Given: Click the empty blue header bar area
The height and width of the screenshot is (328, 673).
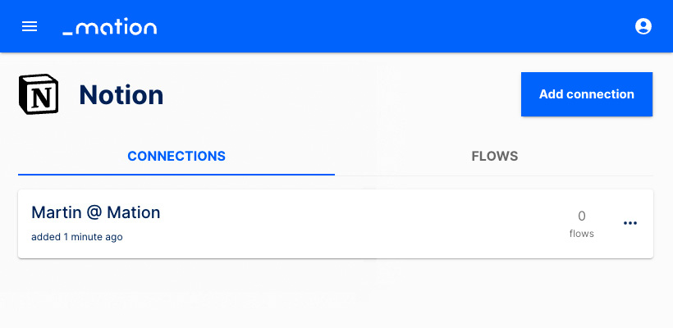Looking at the screenshot, I should (x=387, y=26).
